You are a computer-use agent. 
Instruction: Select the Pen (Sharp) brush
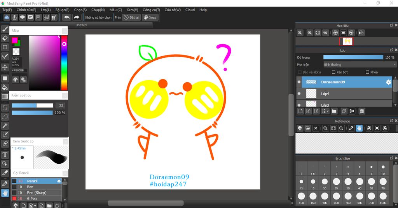point(37,193)
